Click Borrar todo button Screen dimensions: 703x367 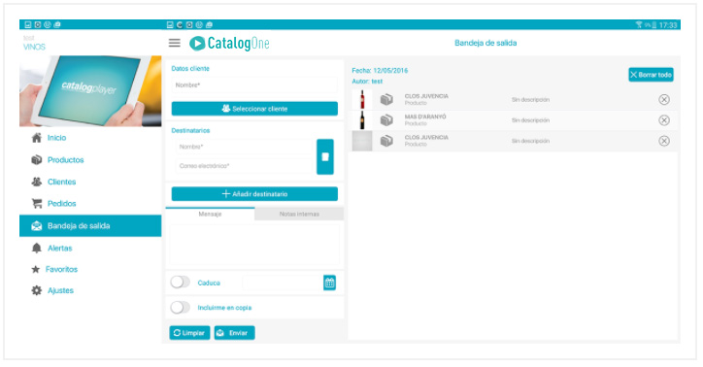(651, 75)
